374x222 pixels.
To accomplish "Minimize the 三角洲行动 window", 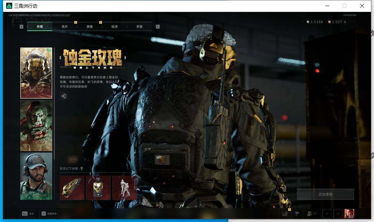I will point(327,6).
